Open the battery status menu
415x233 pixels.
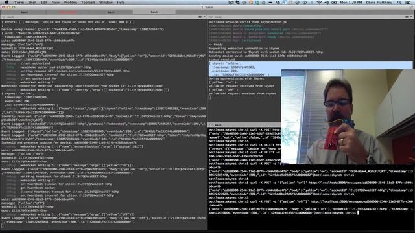pyautogui.click(x=335, y=3)
